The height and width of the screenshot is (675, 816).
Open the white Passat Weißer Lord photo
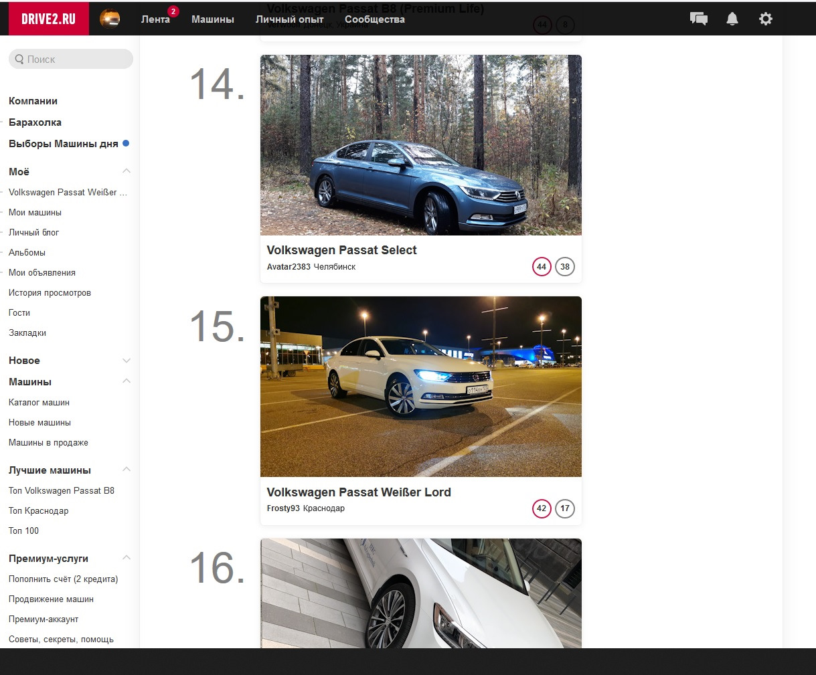click(x=421, y=387)
